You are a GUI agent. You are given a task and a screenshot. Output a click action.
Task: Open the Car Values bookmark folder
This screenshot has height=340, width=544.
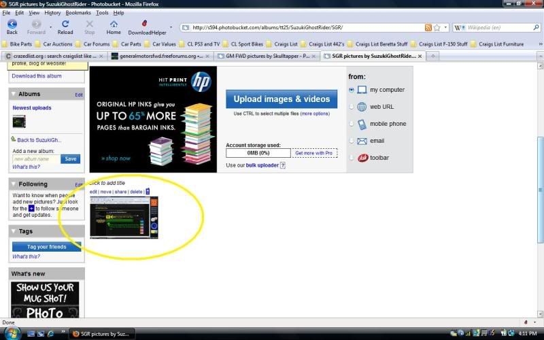[160, 44]
